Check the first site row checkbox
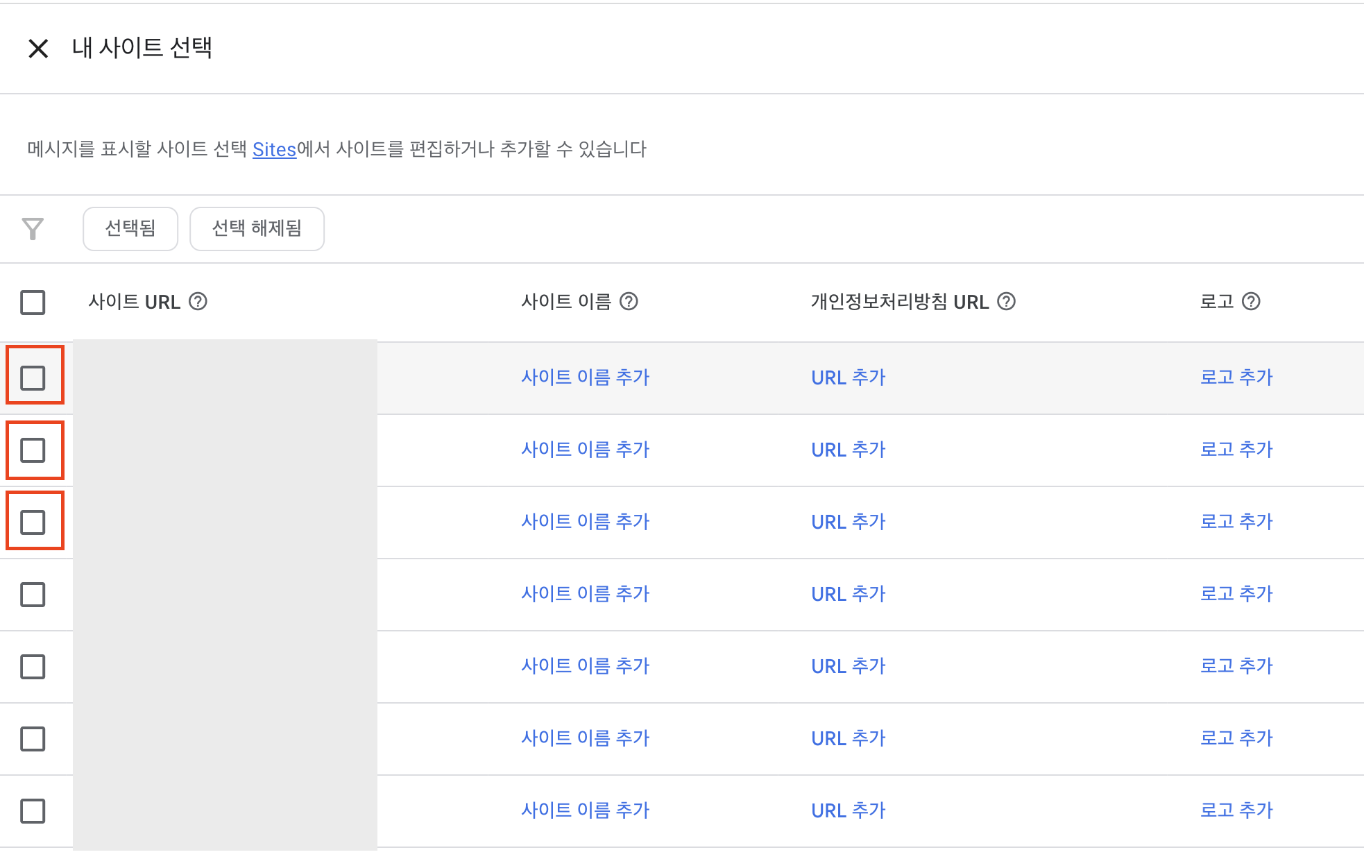Viewport: 1364px width, 859px height. [x=33, y=378]
